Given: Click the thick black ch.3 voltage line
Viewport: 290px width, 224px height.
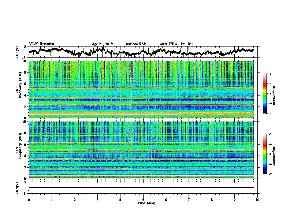Looking at the screenshot, I should (x=141, y=187).
